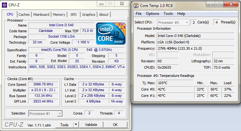
Task: Minimize the Core Temp window
Action: (211, 4)
